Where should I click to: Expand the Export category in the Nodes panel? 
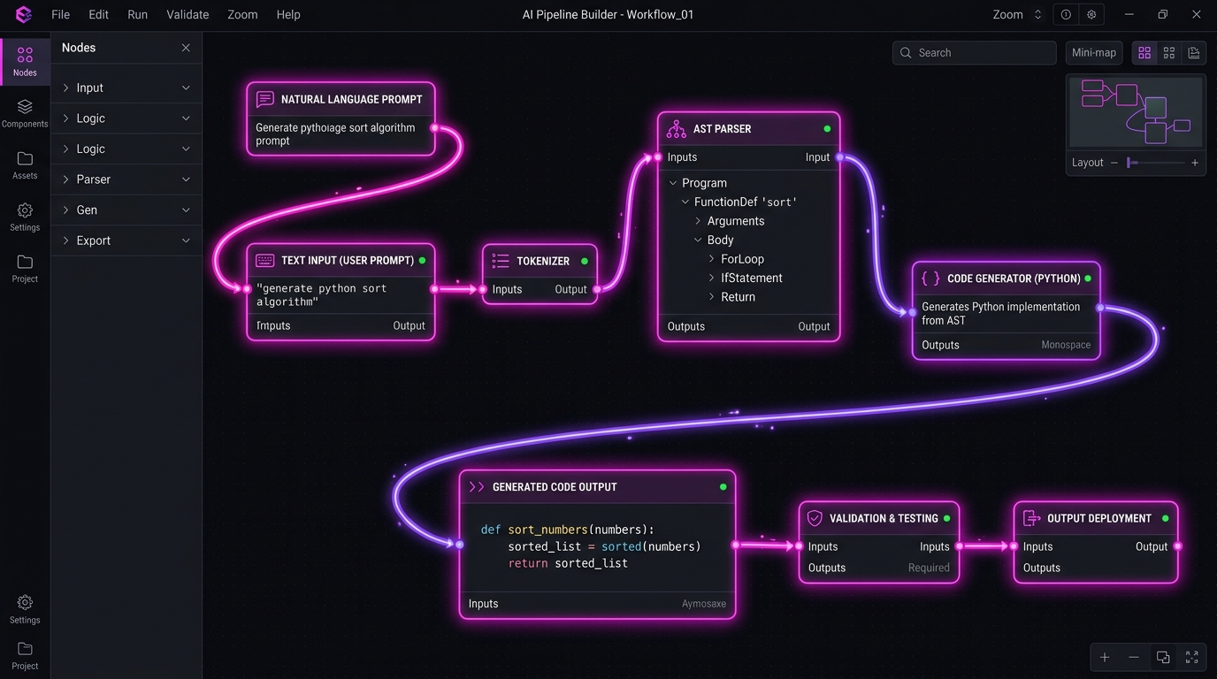pos(126,240)
